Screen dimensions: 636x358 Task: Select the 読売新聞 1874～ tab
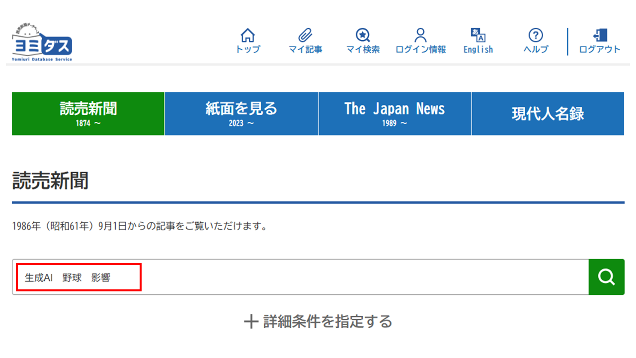point(88,114)
